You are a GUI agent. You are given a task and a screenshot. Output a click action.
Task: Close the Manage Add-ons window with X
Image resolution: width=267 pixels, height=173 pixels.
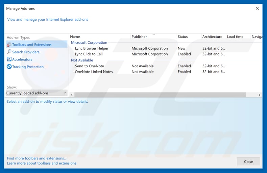click(257, 8)
